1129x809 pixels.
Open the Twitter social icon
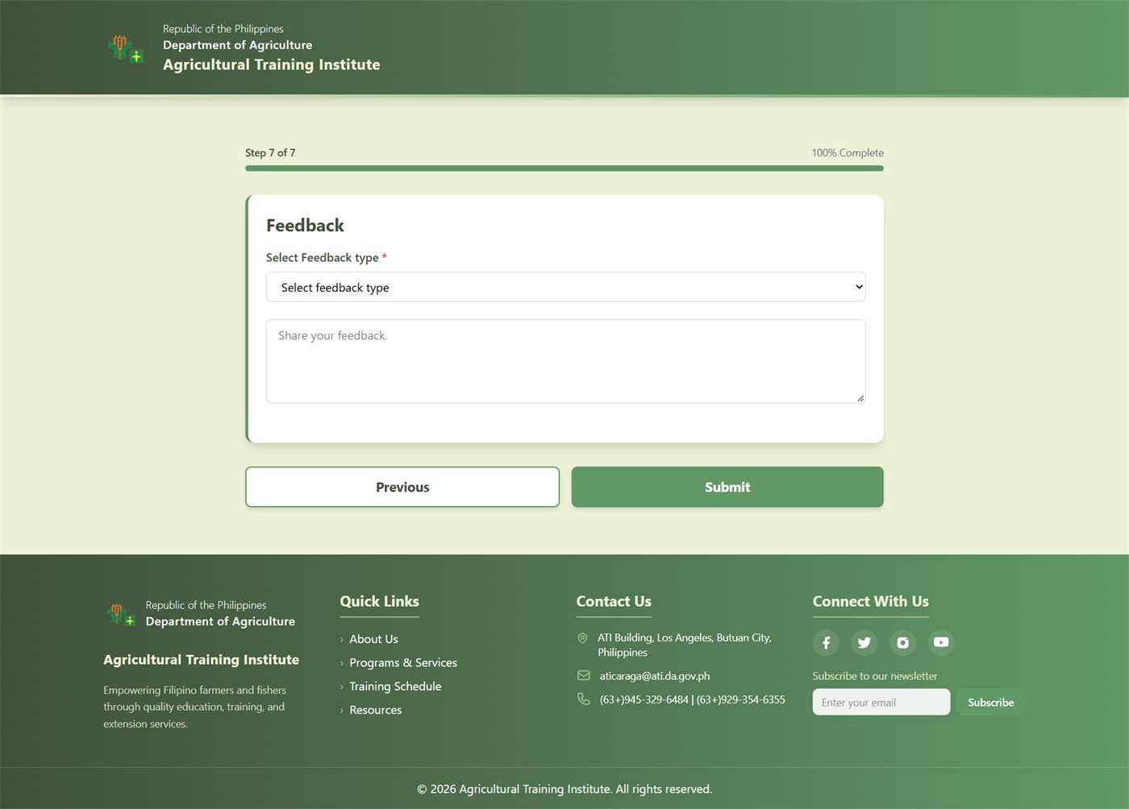point(864,642)
